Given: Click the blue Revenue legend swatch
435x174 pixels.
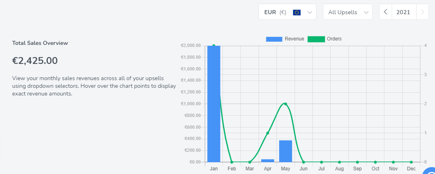Looking at the screenshot, I should [274, 39].
